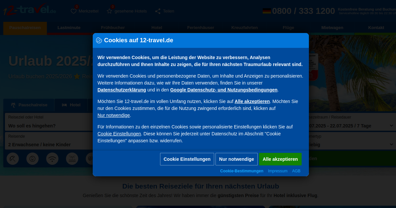Select the Pauschalreise search tab
This screenshot has height=208, width=396.
[x=29, y=105]
